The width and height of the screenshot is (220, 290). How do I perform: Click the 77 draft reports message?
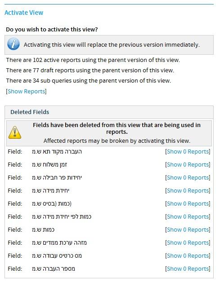pyautogui.click(x=90, y=70)
